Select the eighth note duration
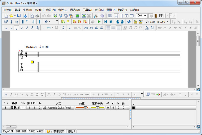The height and width of the screenshot is (135, 202). click(x=22, y=28)
